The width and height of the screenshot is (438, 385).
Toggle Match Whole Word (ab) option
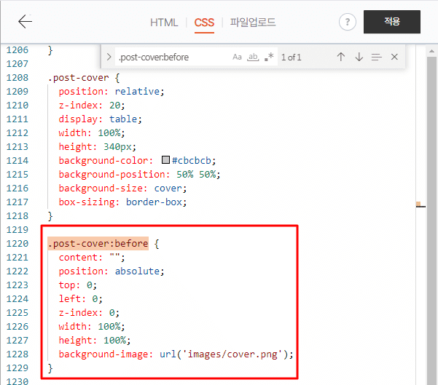tap(253, 57)
